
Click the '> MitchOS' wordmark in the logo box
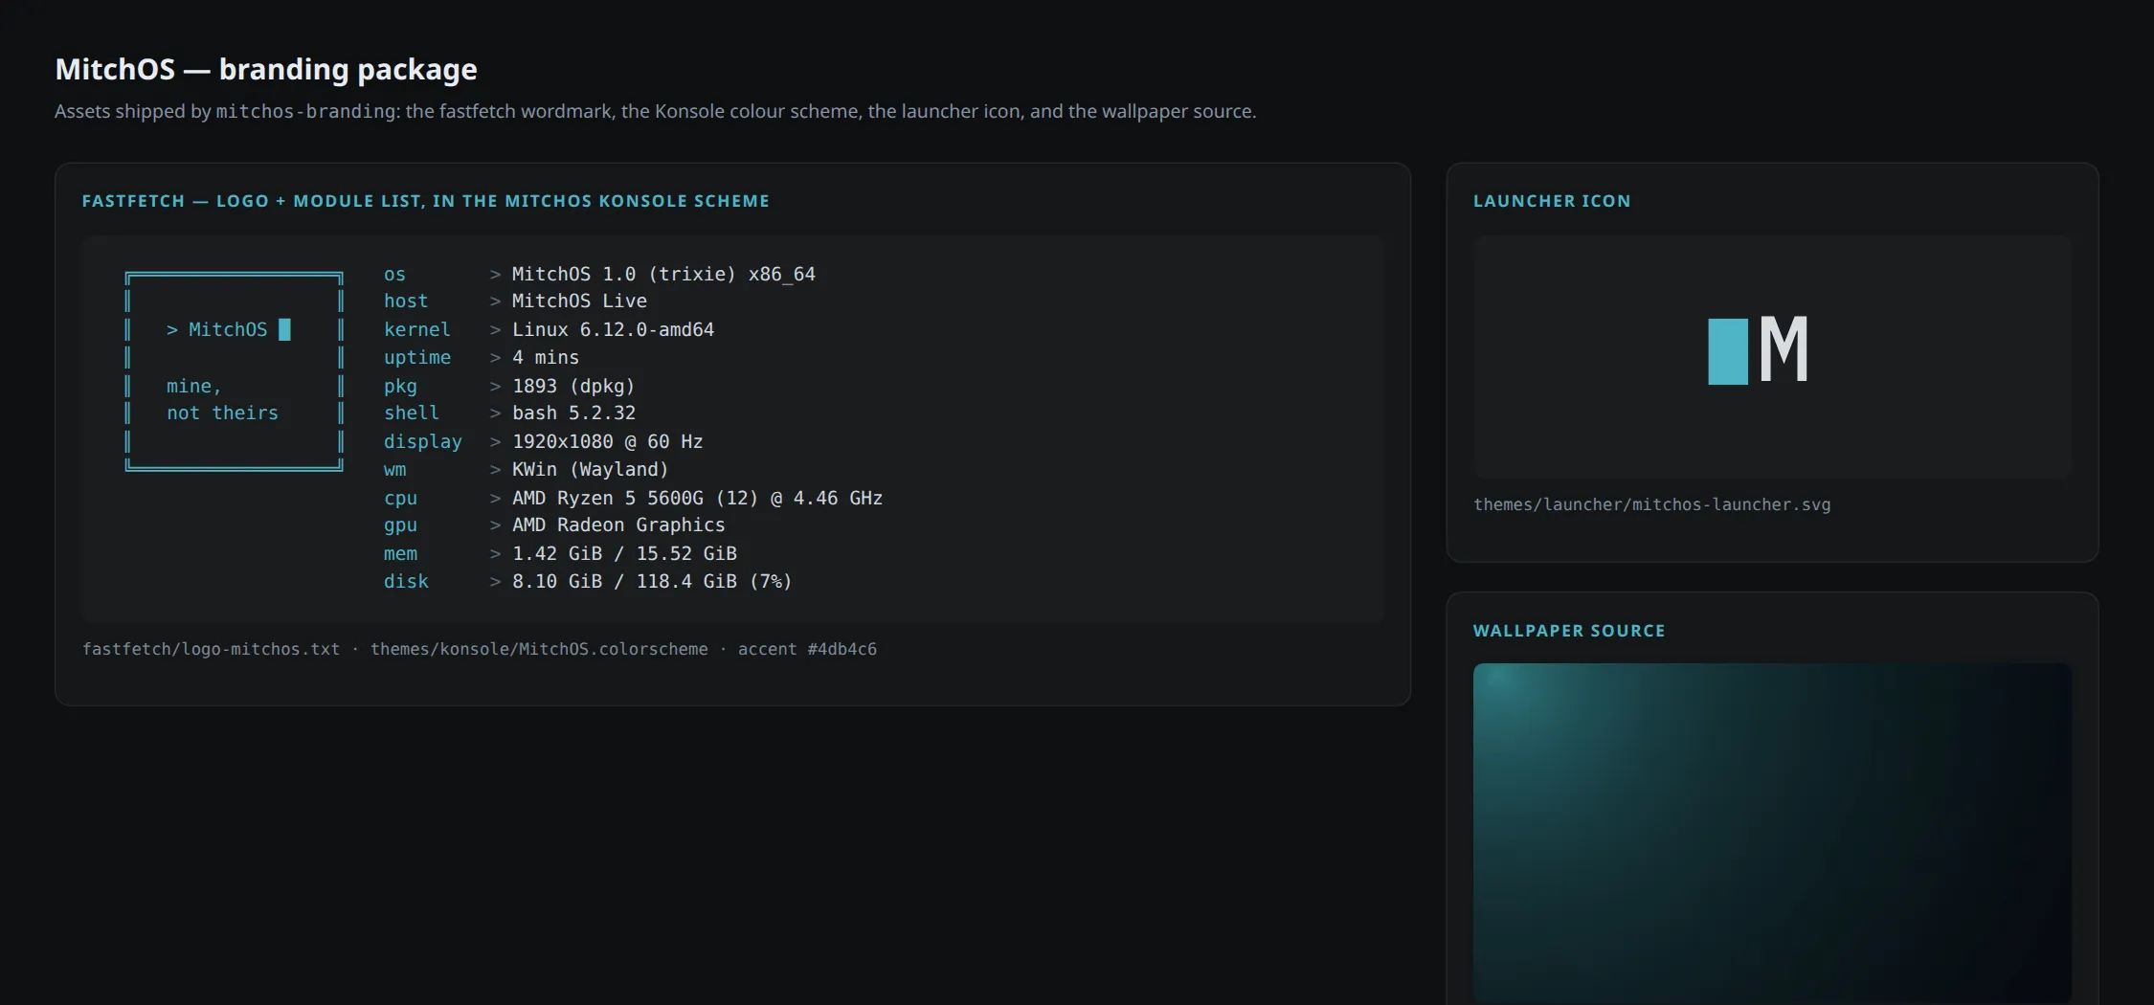click(217, 330)
